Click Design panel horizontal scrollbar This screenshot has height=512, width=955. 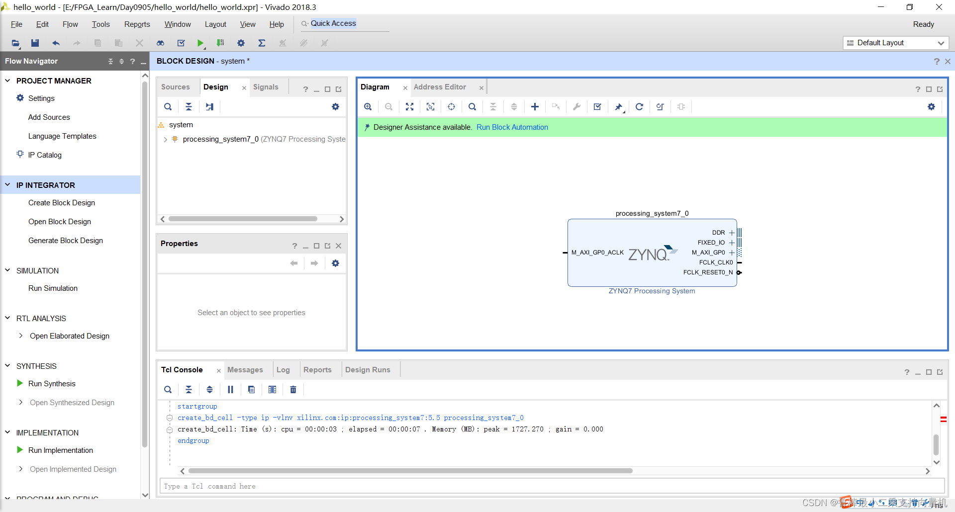click(243, 219)
